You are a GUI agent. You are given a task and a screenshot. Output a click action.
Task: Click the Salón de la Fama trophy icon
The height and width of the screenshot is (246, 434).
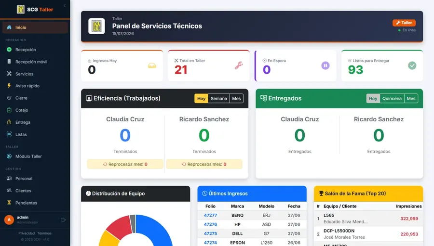[x=321, y=194]
